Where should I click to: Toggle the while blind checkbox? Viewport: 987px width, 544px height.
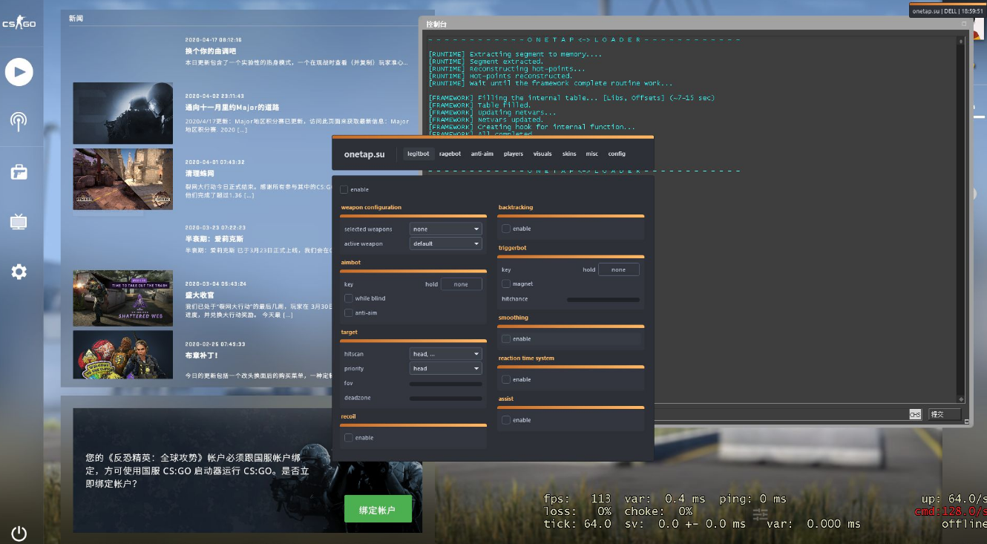[348, 298]
